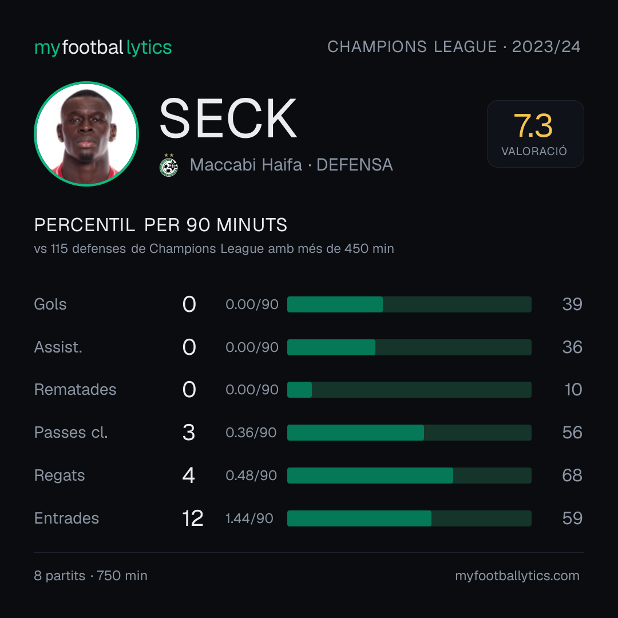Click the Entrades total value 12
The width and height of the screenshot is (618, 618).
192,518
